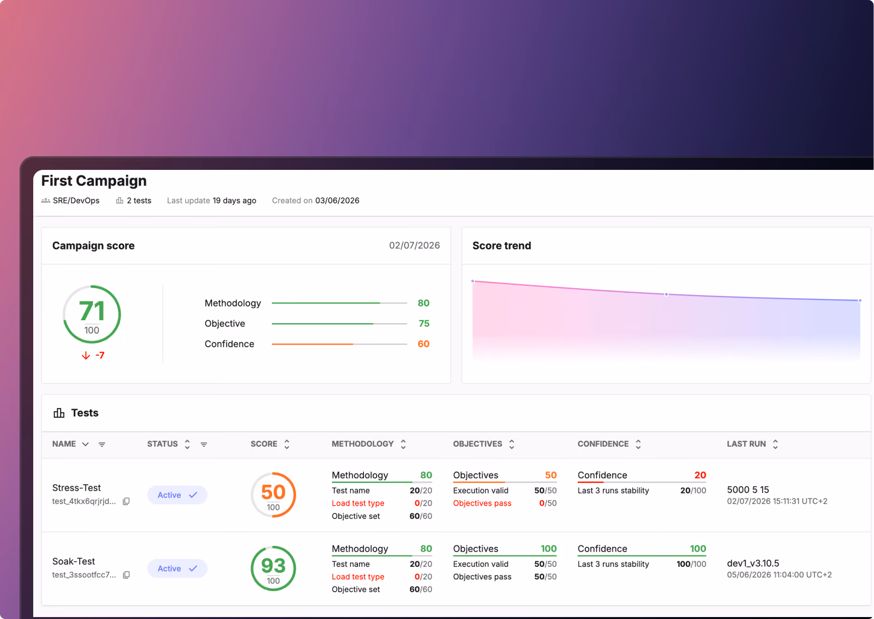
Task: Sort the METHODOLOGY column
Action: 403,444
